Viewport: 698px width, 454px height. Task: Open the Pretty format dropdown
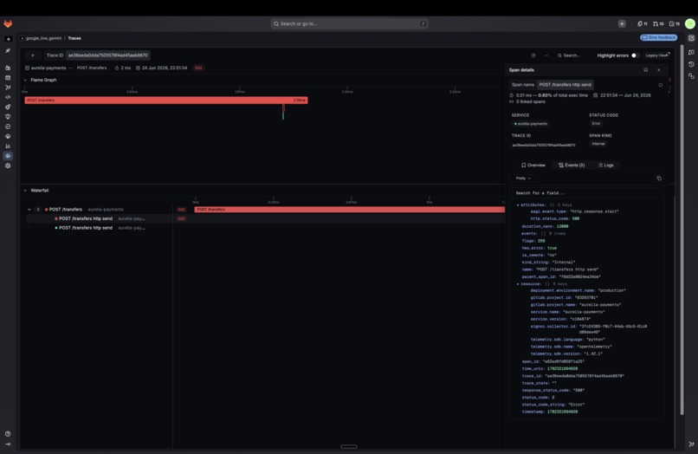tap(523, 178)
